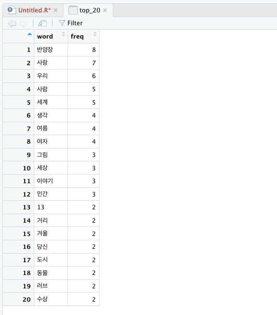This screenshot has width=277, height=315.
Task: Close the Untitled.R tab
Action: pyautogui.click(x=55, y=10)
